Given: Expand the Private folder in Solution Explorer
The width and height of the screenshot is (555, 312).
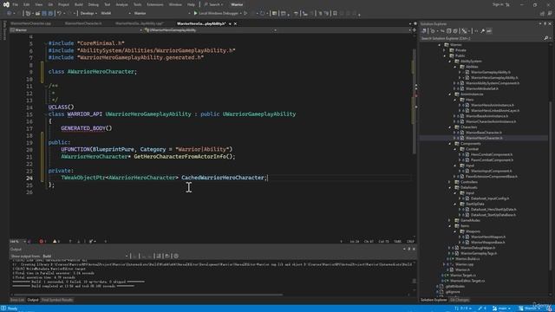Looking at the screenshot, I should click(445, 50).
